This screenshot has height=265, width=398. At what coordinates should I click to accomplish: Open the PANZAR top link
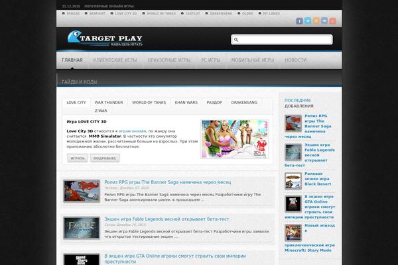pos(73,13)
